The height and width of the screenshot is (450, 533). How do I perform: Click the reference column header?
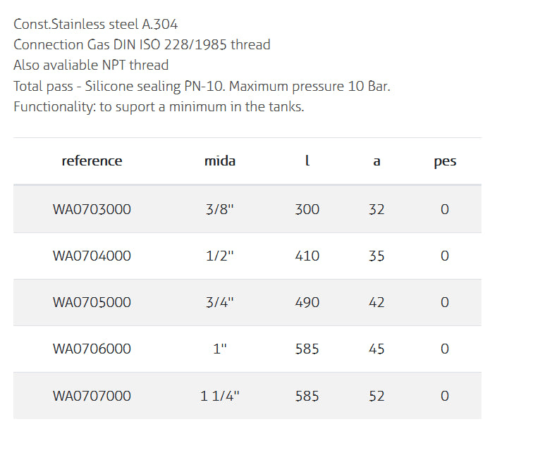92,161
